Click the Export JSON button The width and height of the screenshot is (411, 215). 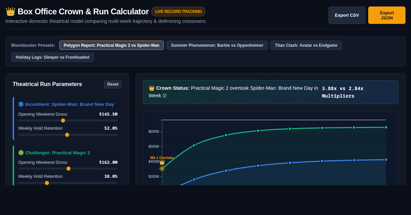click(387, 15)
